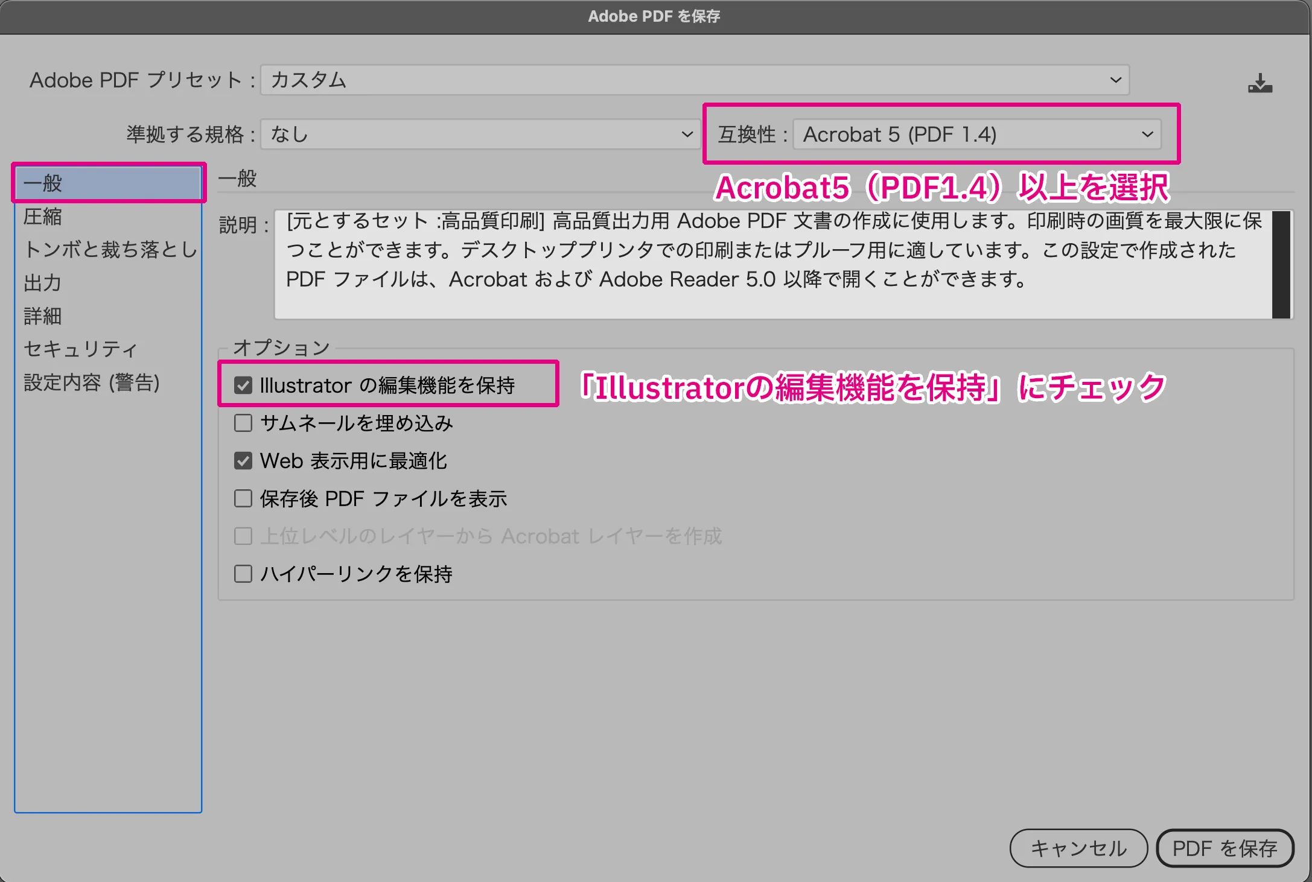The width and height of the screenshot is (1312, 882).
Task: Open the 互換性 Acrobat 5 dropdown
Action: pos(977,134)
